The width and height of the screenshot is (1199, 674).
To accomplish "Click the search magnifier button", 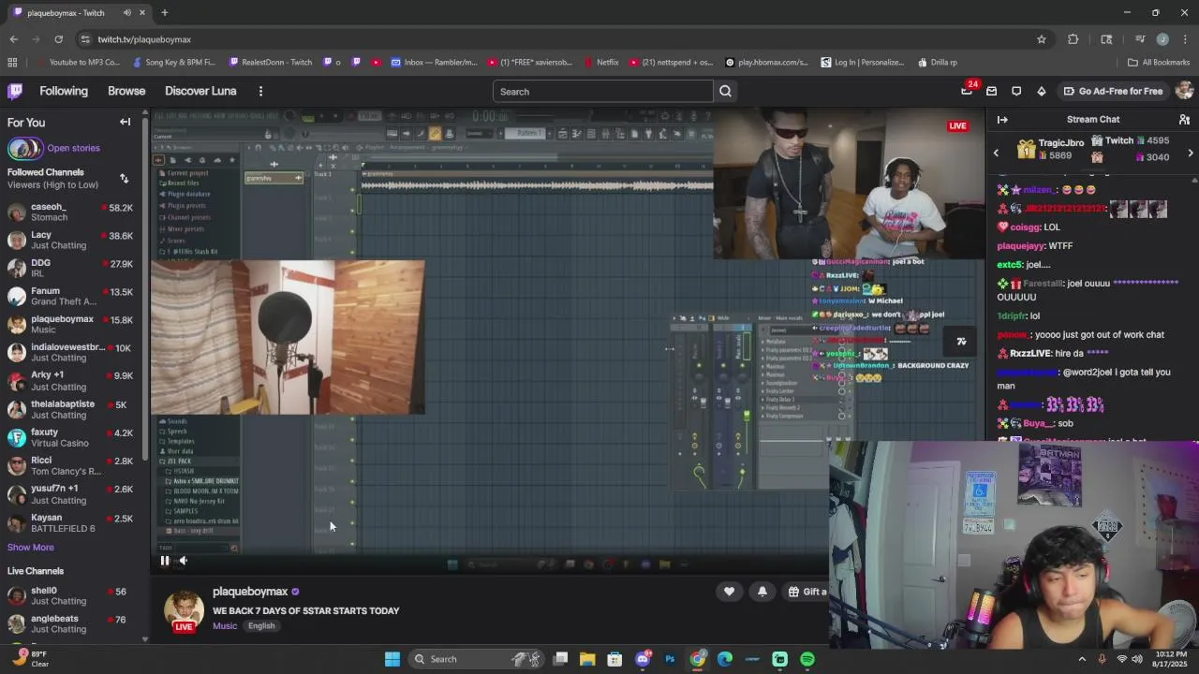I will coord(725,91).
